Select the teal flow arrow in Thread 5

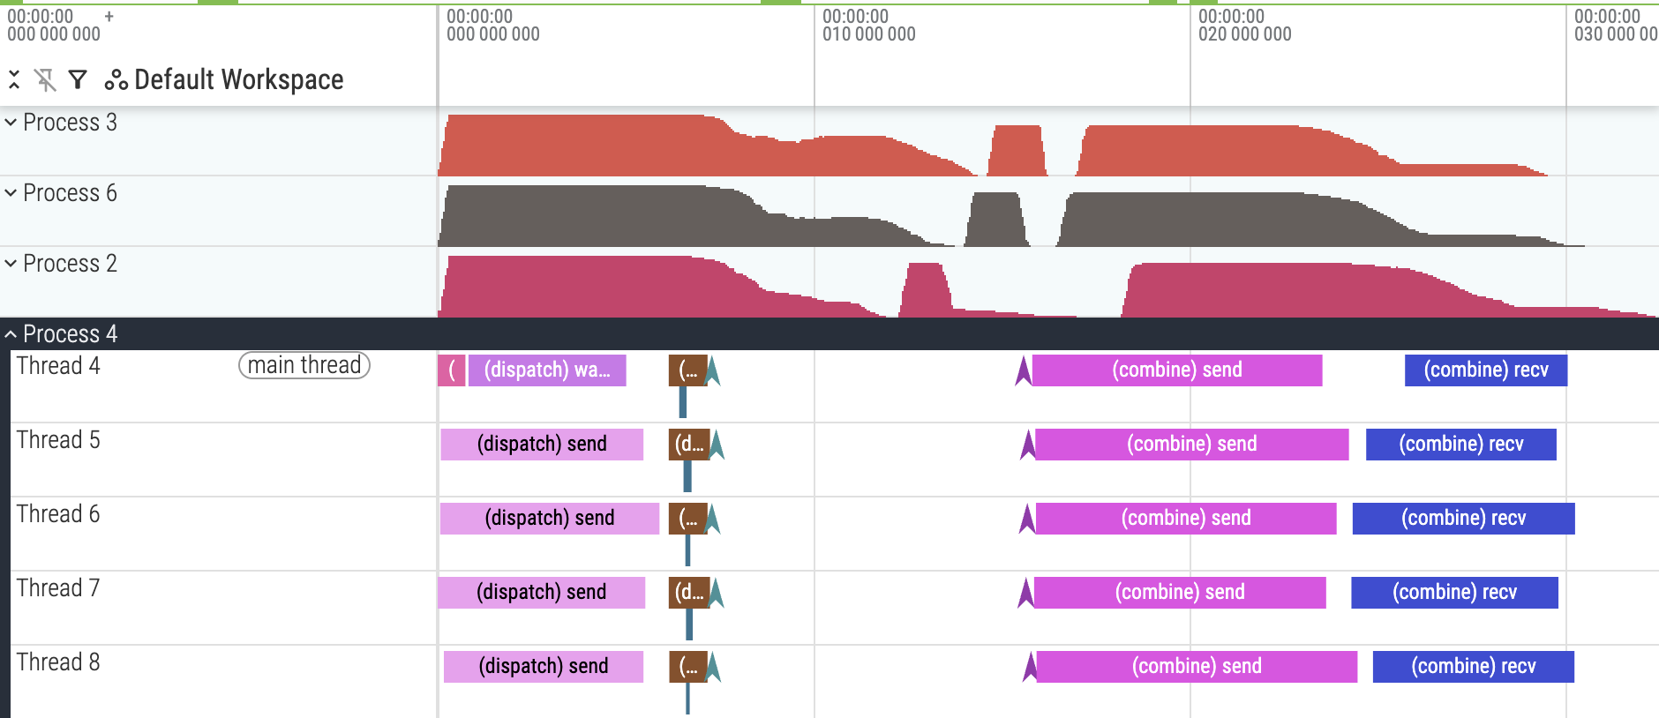717,445
